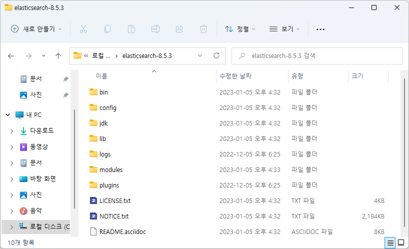Expand the 바탕 화면 tree node

[x=11, y=179]
